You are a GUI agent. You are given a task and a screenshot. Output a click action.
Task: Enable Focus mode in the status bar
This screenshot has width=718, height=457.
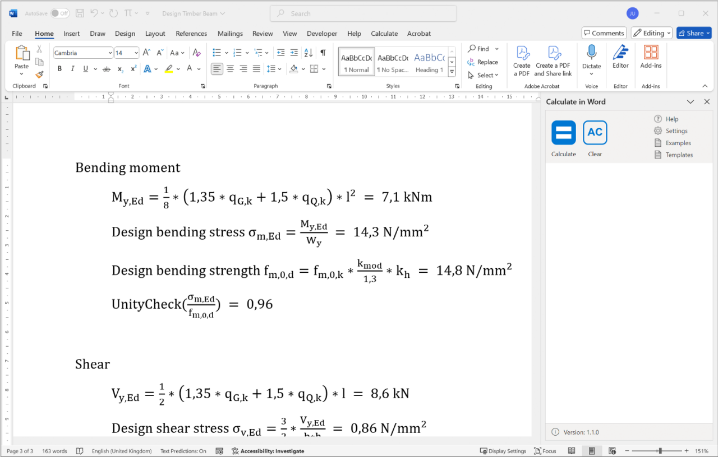pyautogui.click(x=545, y=451)
